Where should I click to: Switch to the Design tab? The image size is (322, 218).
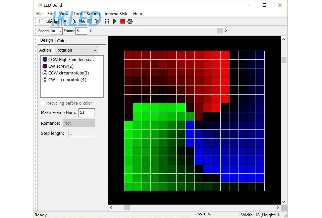tap(47, 40)
